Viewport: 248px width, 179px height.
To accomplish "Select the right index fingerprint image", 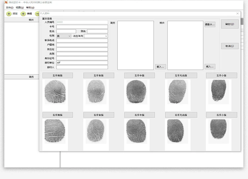I will [96, 131].
